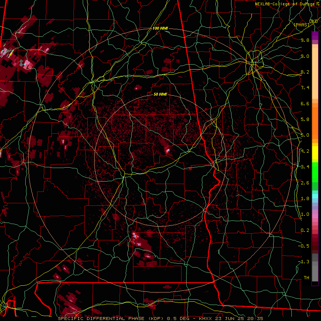
Task: Pick the bright green segment of the legend
Action: coord(315,172)
